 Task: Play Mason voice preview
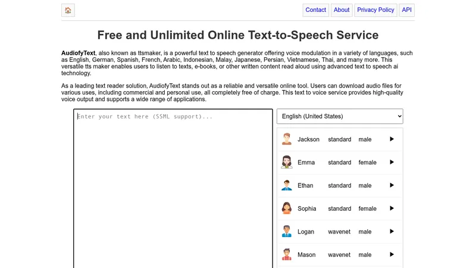[x=392, y=255]
